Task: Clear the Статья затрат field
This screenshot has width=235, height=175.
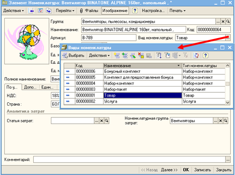Action: pyautogui.click(x=101, y=121)
